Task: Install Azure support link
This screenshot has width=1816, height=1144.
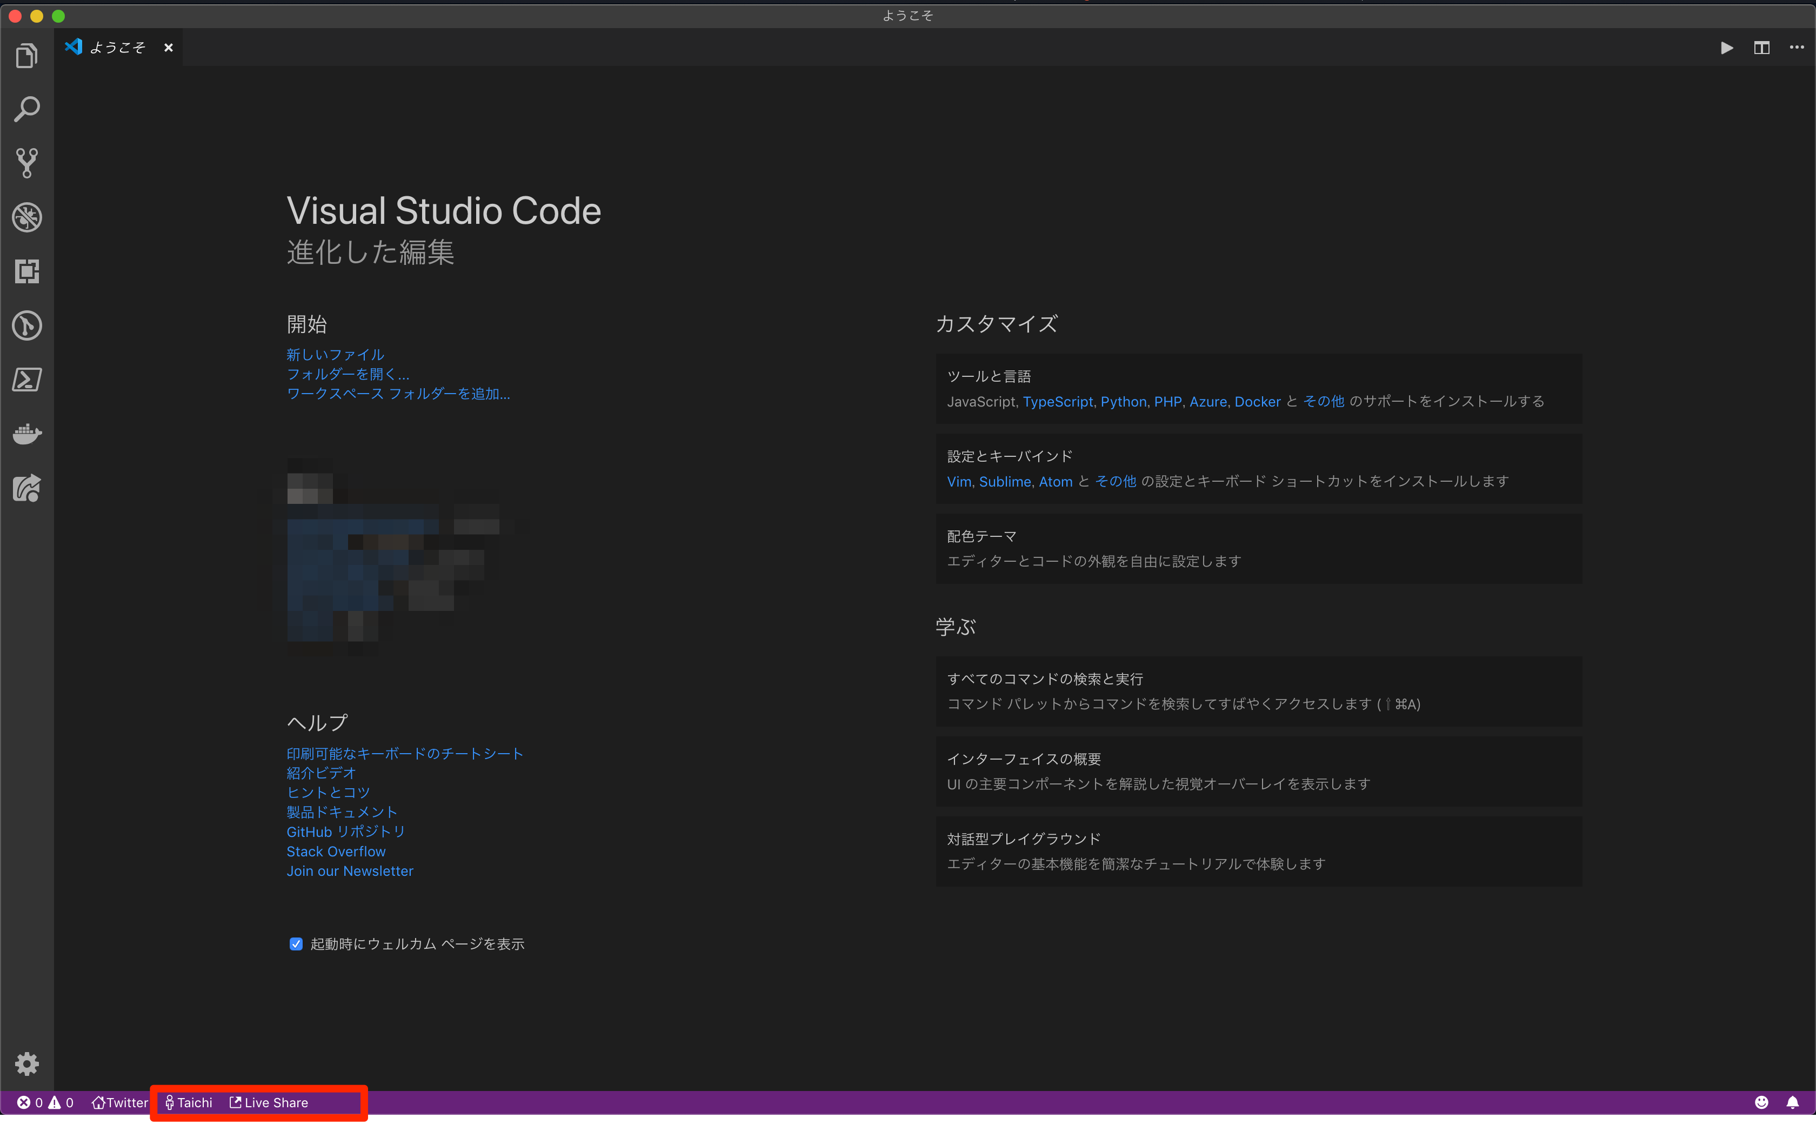Action: pos(1208,402)
